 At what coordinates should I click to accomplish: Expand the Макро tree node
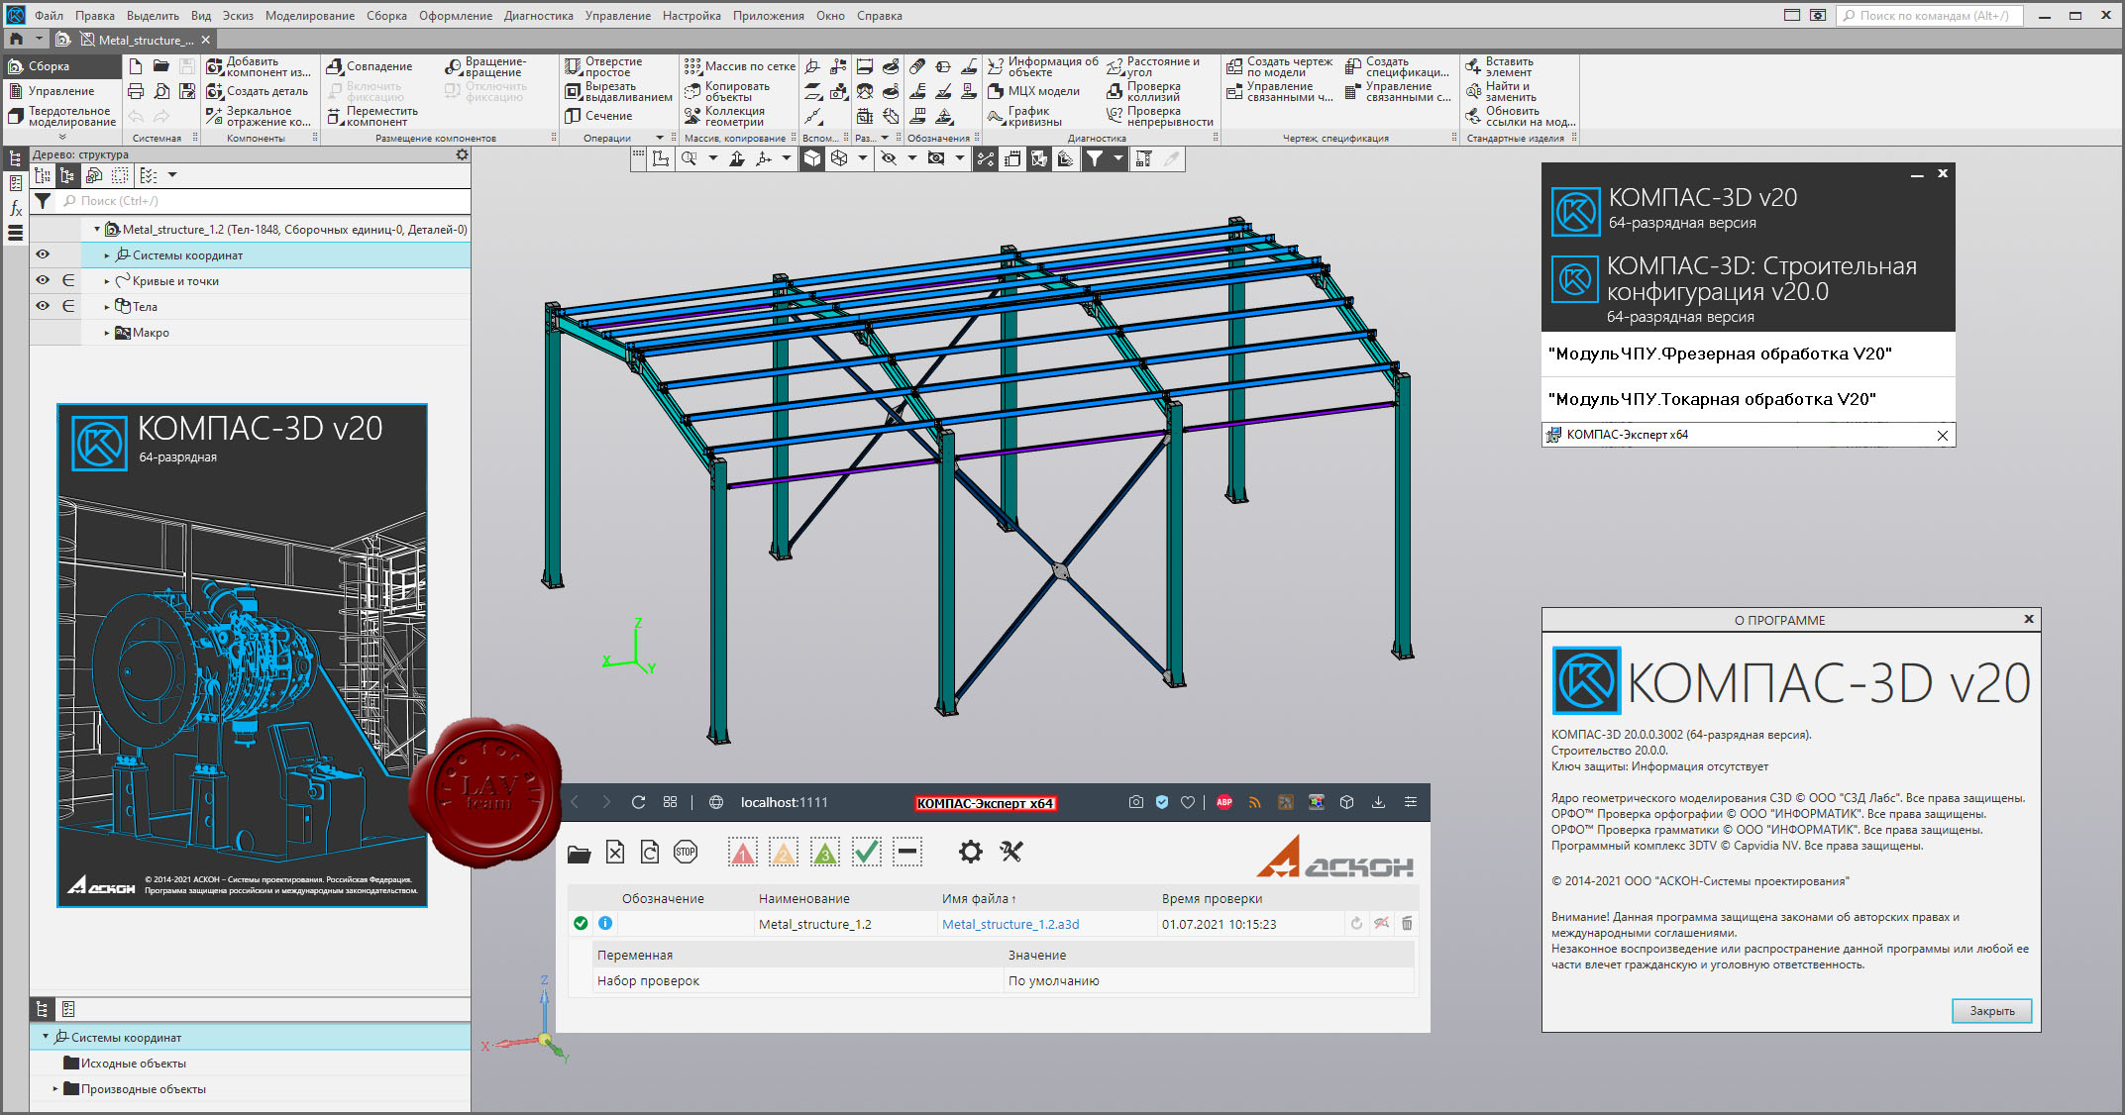[107, 333]
